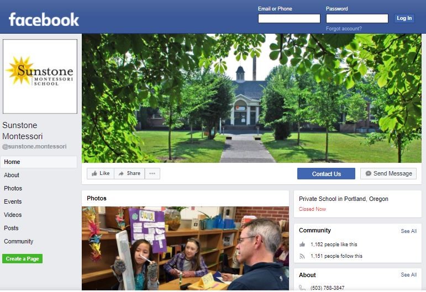Click the green Create a Page button
Screen dimensions: 426x292
tap(22, 259)
